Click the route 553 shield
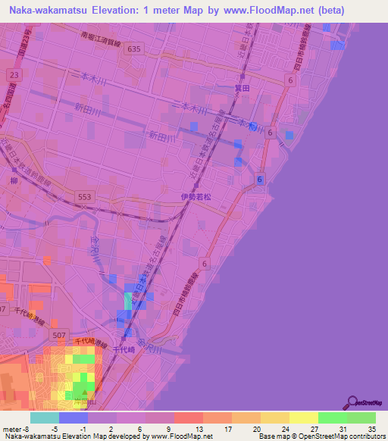The image size is (388, 441). pyautogui.click(x=85, y=197)
